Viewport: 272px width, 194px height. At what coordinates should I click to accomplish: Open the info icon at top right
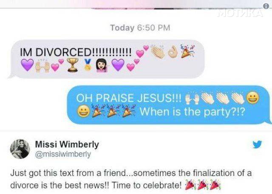point(266,6)
